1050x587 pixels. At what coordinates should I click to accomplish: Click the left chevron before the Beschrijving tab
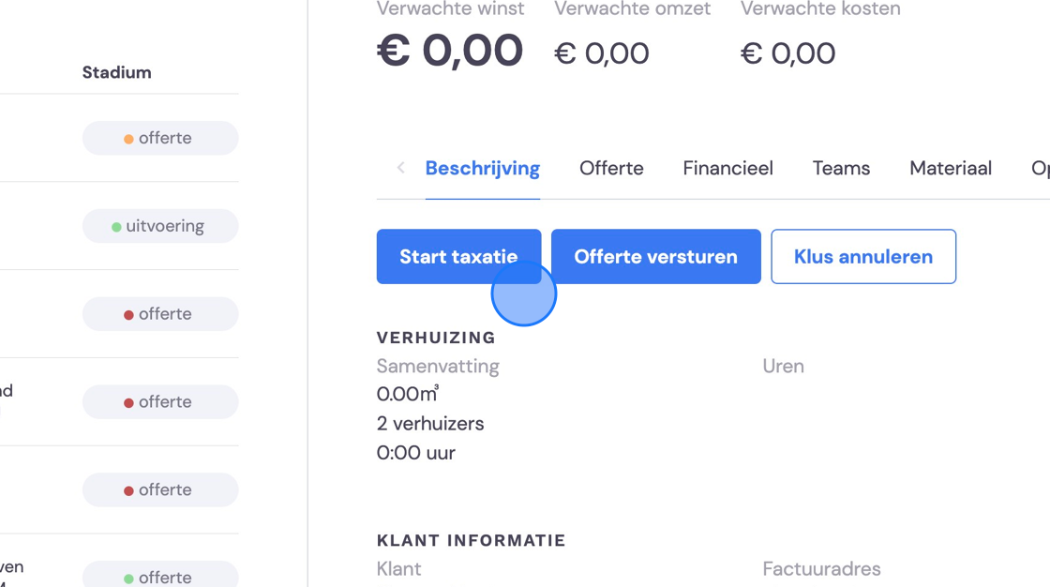(400, 168)
